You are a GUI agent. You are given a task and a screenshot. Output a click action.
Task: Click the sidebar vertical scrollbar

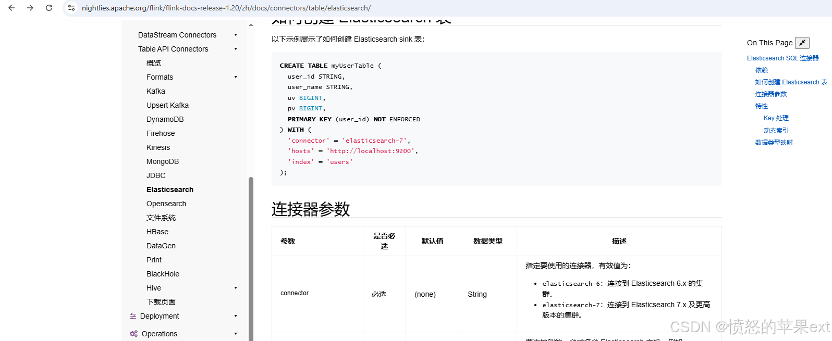[251, 259]
